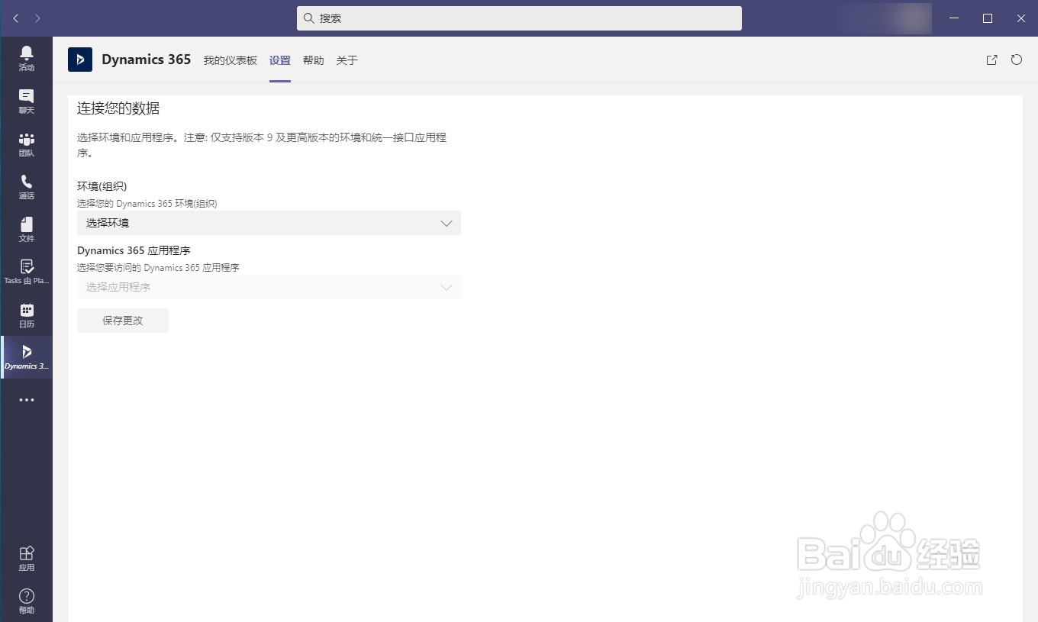Focus the 搜索 search box
Image resolution: width=1038 pixels, height=622 pixels.
tap(519, 18)
